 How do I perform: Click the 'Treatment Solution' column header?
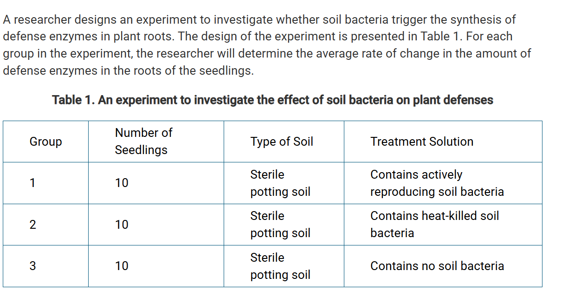click(x=422, y=142)
